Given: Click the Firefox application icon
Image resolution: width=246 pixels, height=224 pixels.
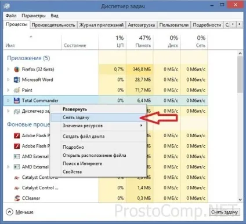Looking at the screenshot, I should tap(17, 69).
